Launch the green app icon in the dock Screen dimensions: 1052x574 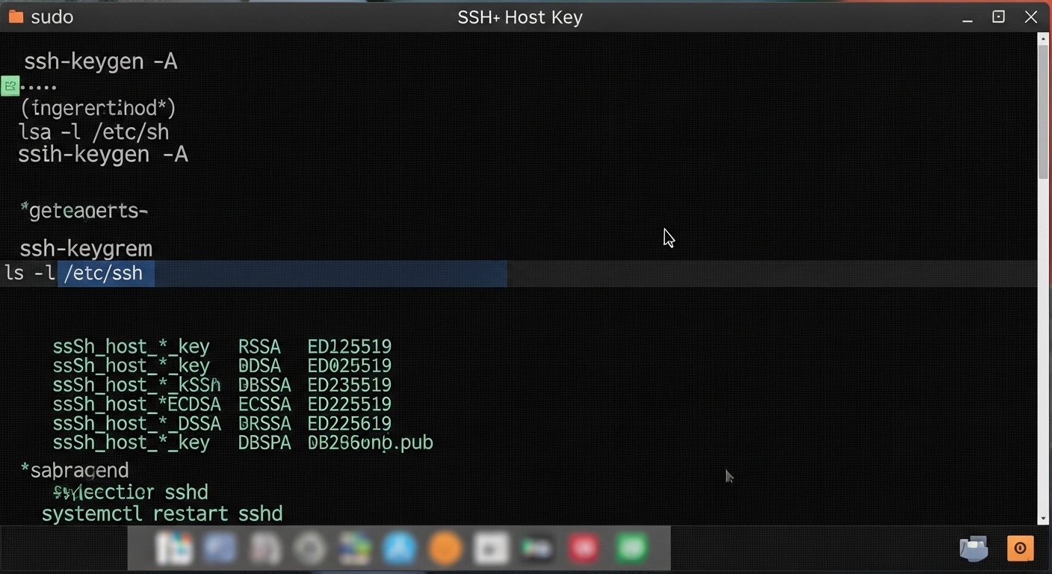click(631, 549)
